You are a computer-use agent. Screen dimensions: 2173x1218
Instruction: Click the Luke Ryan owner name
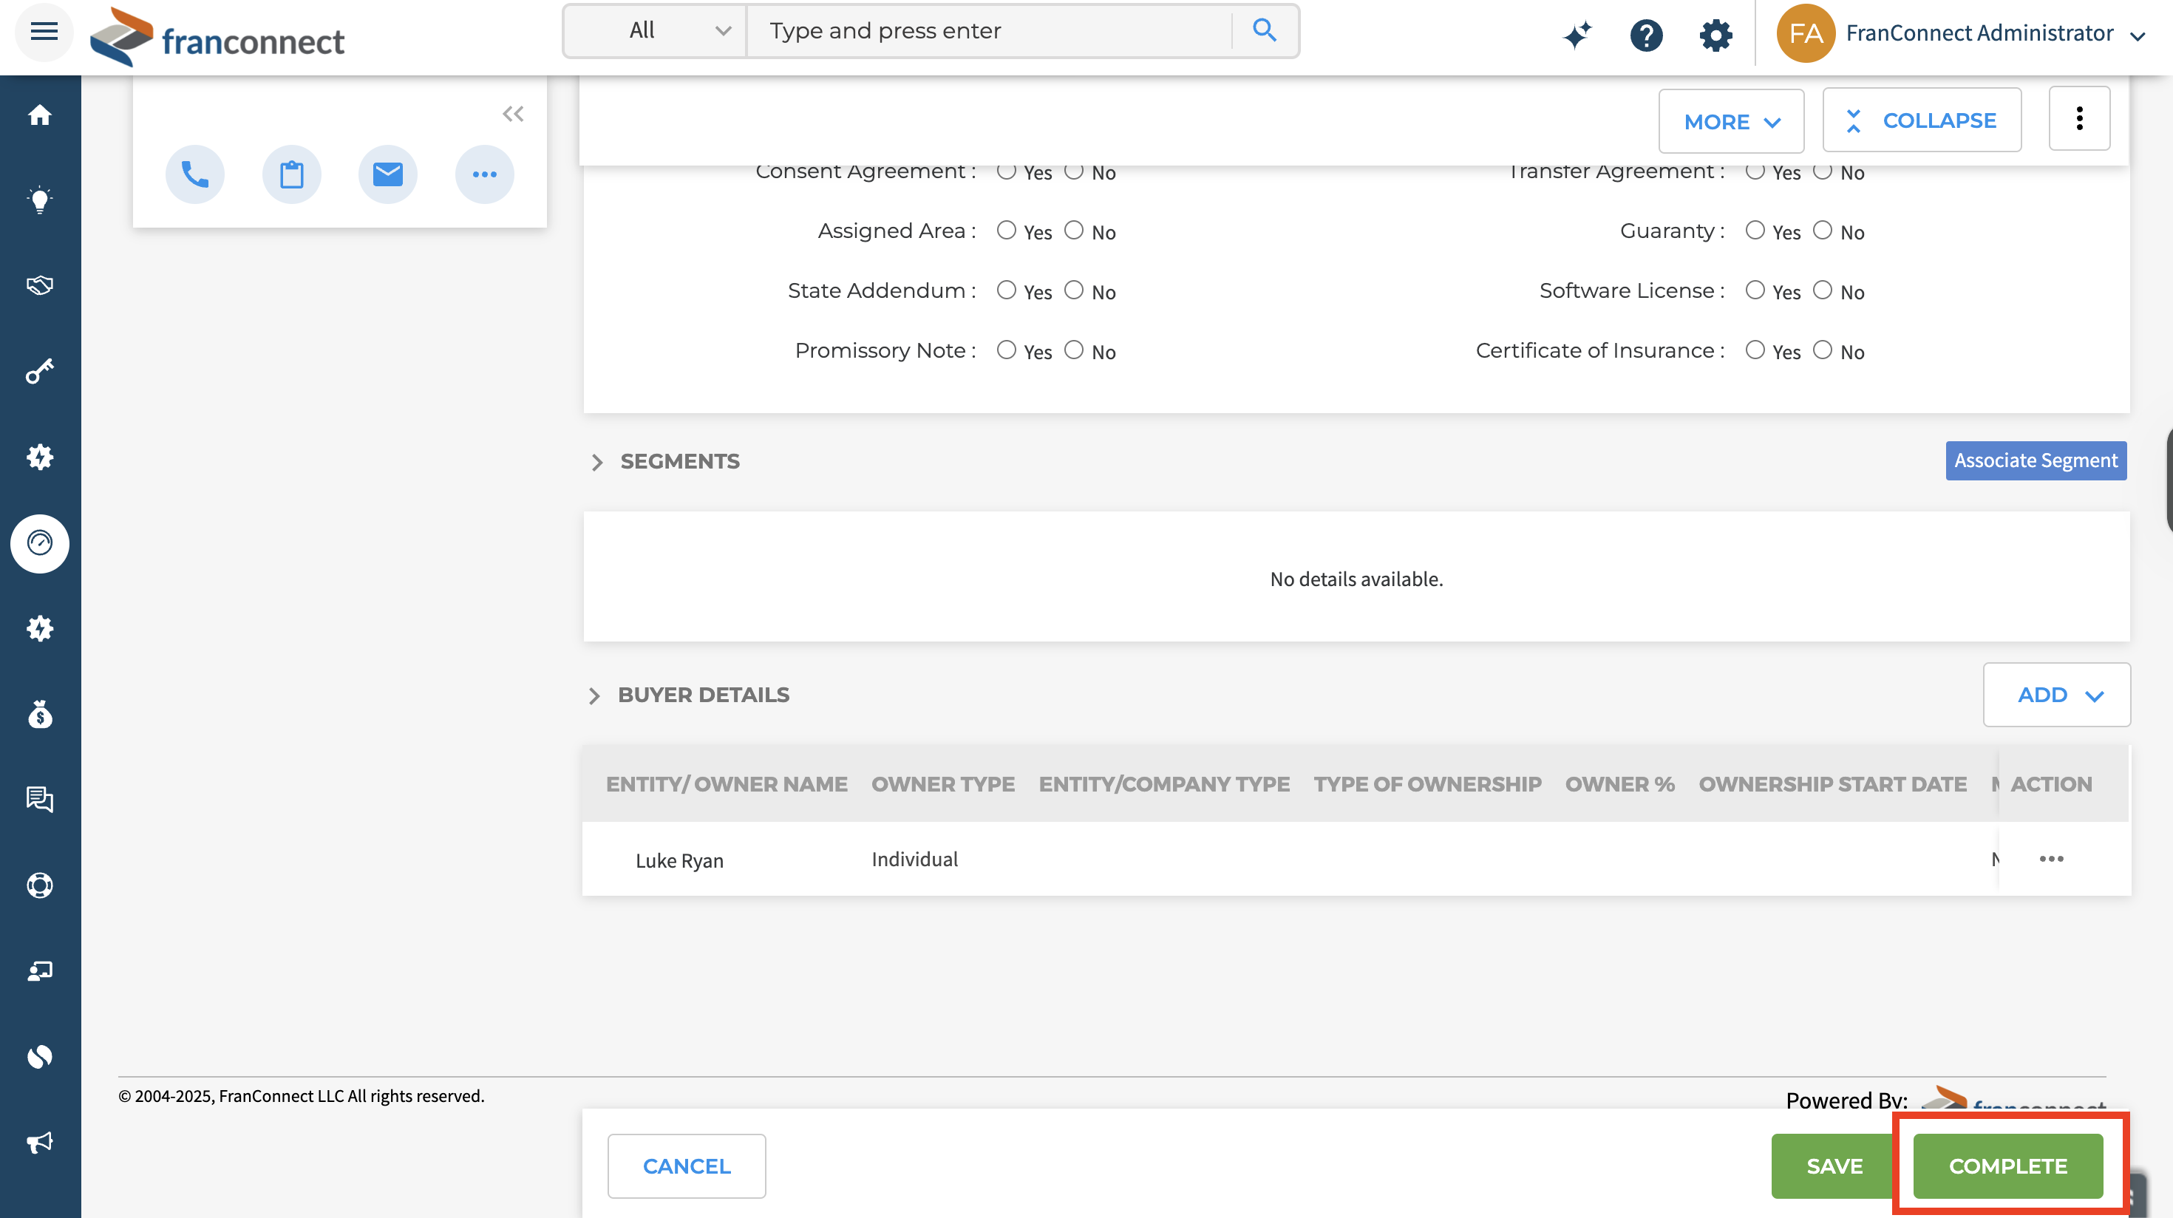(x=679, y=860)
